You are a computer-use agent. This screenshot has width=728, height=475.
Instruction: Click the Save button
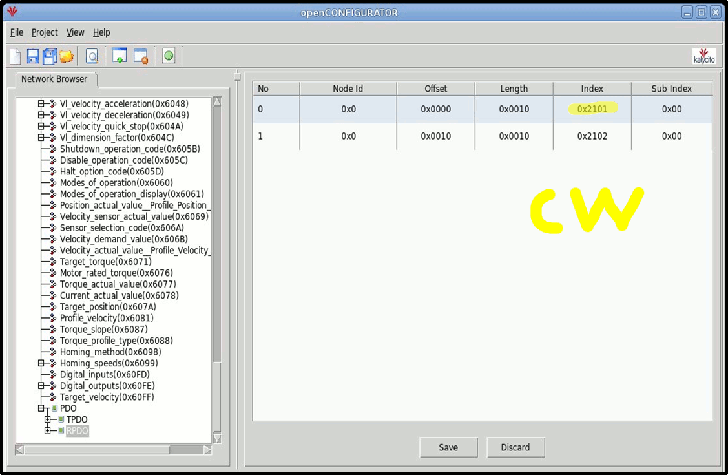pos(448,447)
